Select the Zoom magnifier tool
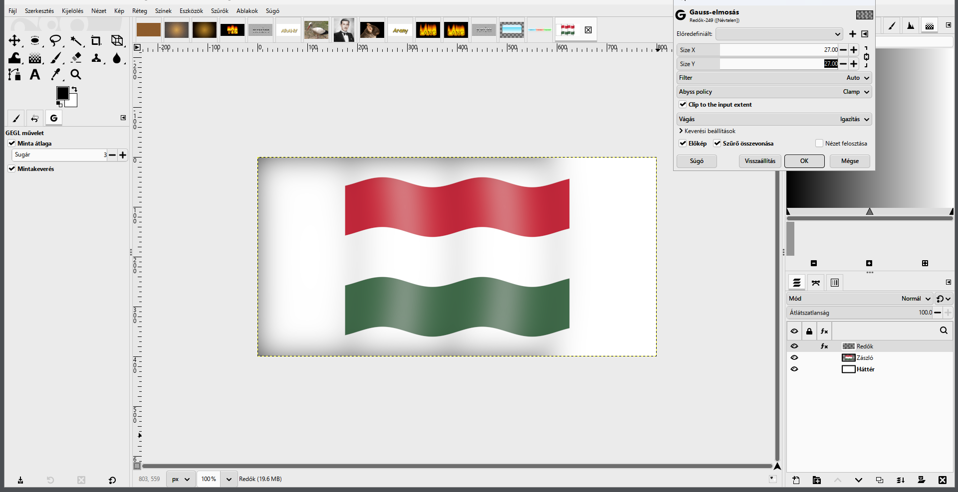The height and width of the screenshot is (492, 958). tap(76, 75)
